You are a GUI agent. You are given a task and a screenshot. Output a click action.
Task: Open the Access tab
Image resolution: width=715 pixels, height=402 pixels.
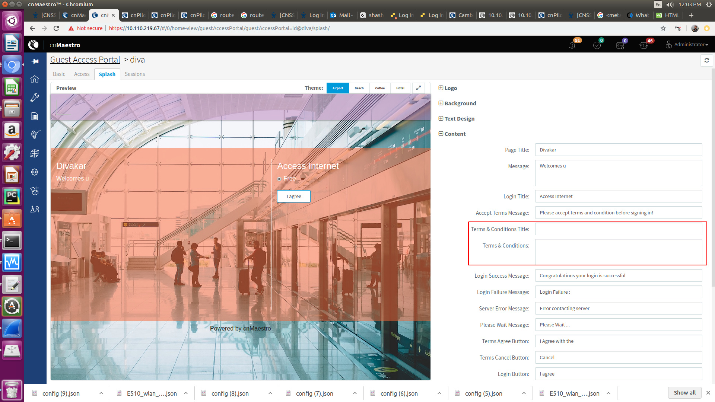pyautogui.click(x=82, y=74)
